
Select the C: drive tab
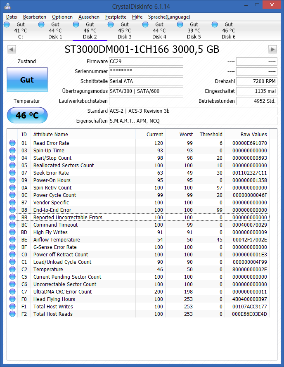tap(21, 31)
